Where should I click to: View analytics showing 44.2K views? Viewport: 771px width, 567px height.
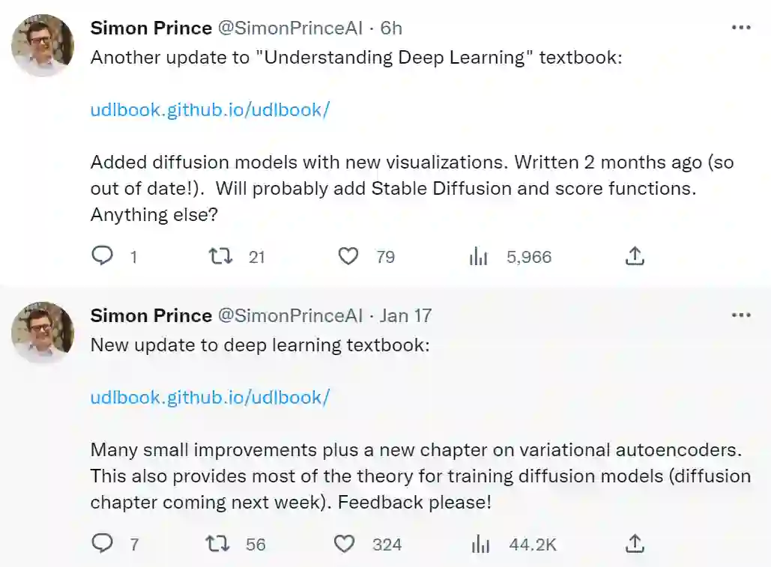coord(480,544)
